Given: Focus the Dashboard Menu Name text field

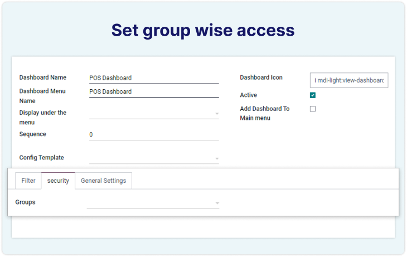Looking at the screenshot, I should [x=153, y=91].
